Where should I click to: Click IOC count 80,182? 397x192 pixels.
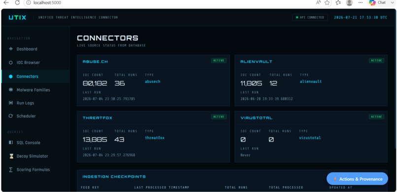pos(95,83)
